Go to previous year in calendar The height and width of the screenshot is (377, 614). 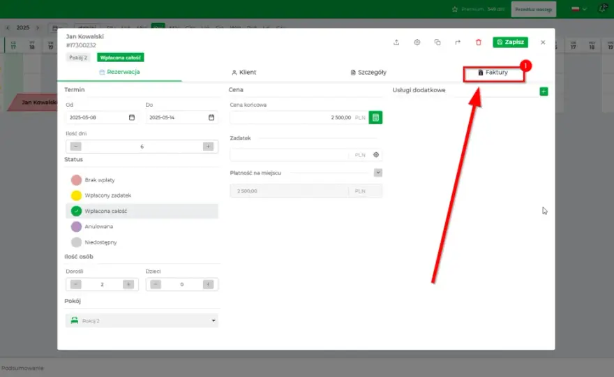(8, 28)
